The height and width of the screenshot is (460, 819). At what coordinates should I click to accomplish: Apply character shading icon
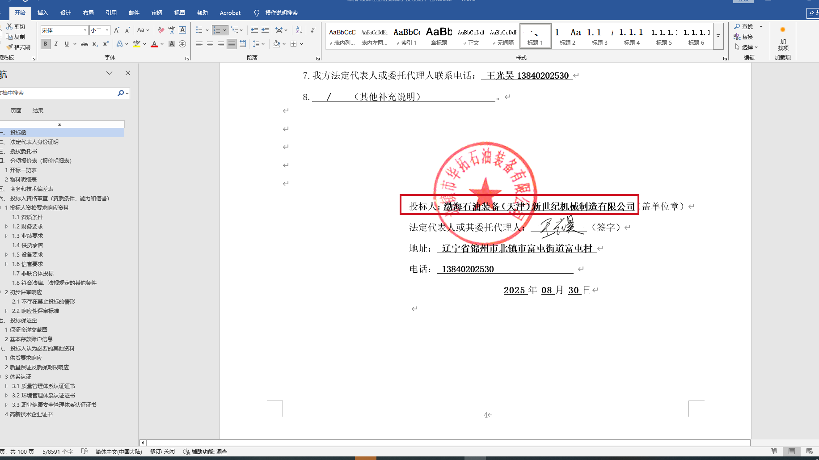click(172, 44)
